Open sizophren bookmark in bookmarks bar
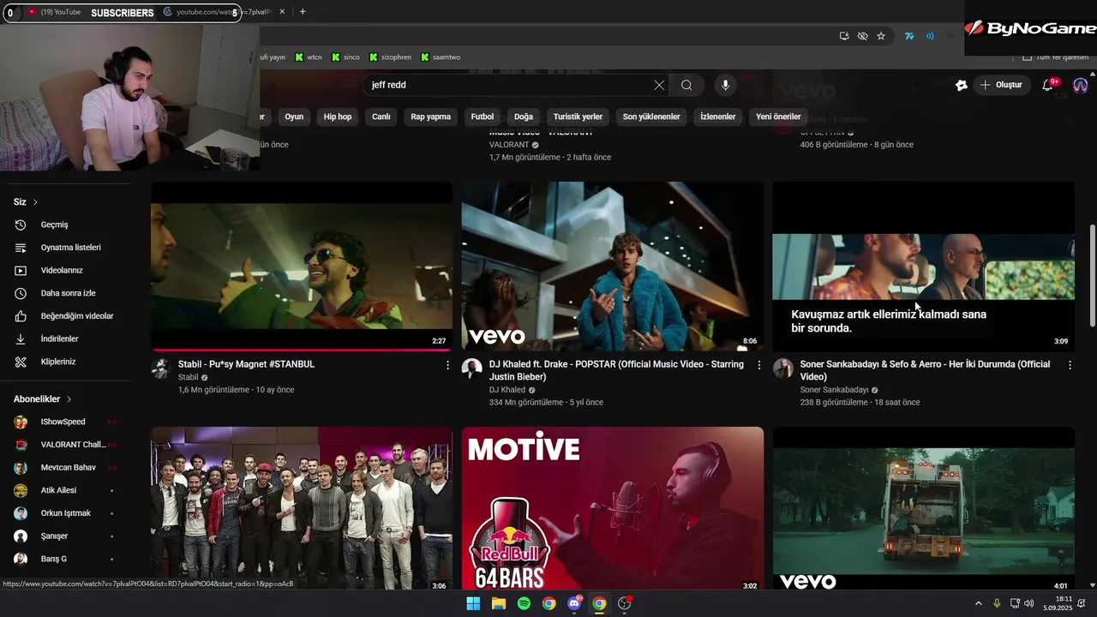 tap(390, 57)
